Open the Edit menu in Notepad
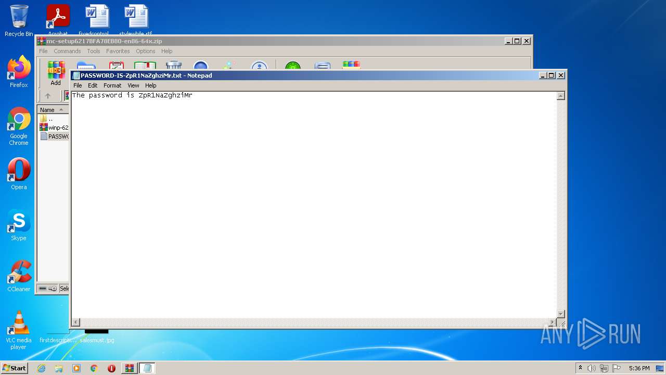This screenshot has height=375, width=666. pos(93,85)
